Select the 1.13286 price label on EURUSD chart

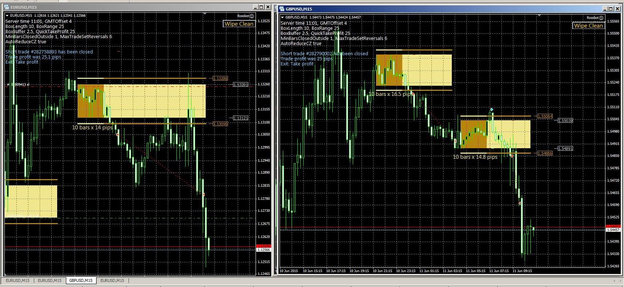pyautogui.click(x=220, y=78)
